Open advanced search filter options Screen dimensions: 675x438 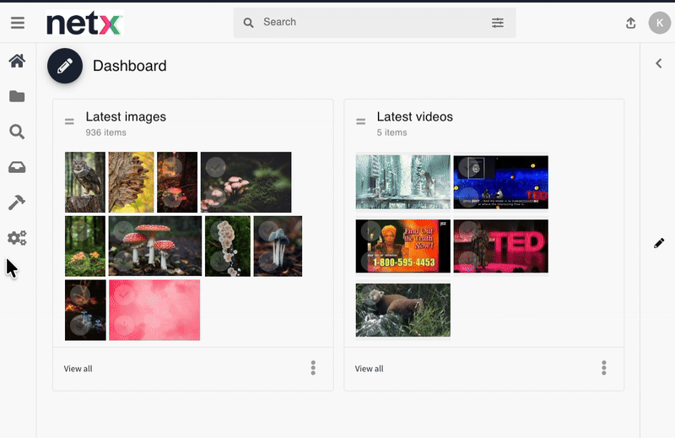click(x=498, y=23)
